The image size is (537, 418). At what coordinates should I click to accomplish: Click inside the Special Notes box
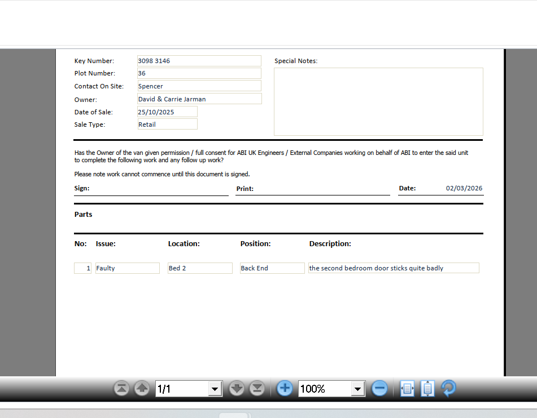click(378, 101)
